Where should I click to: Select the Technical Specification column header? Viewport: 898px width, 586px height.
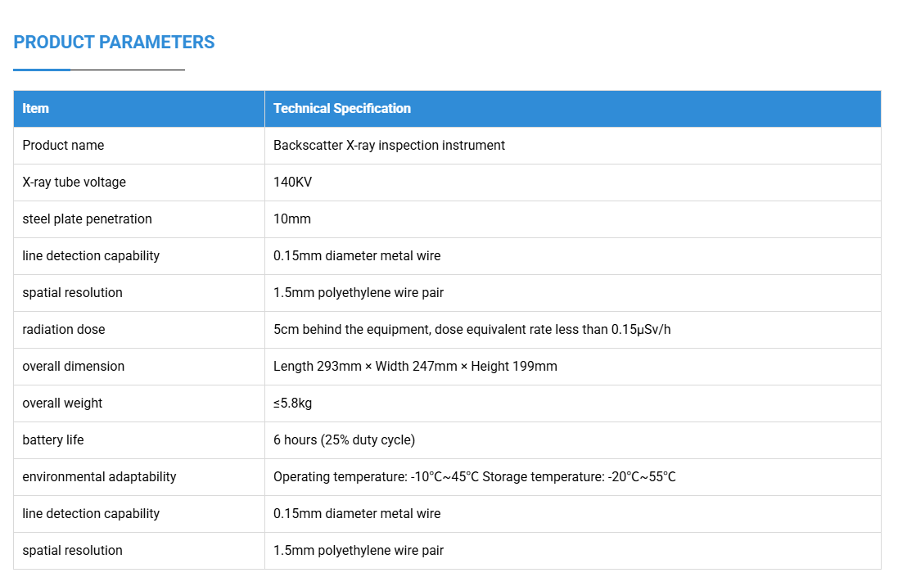[x=342, y=108]
